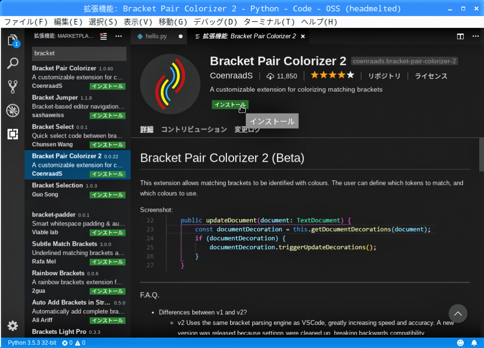The width and height of the screenshot is (484, 348).
Task: Click the errors and warnings status indicator
Action: click(74, 343)
